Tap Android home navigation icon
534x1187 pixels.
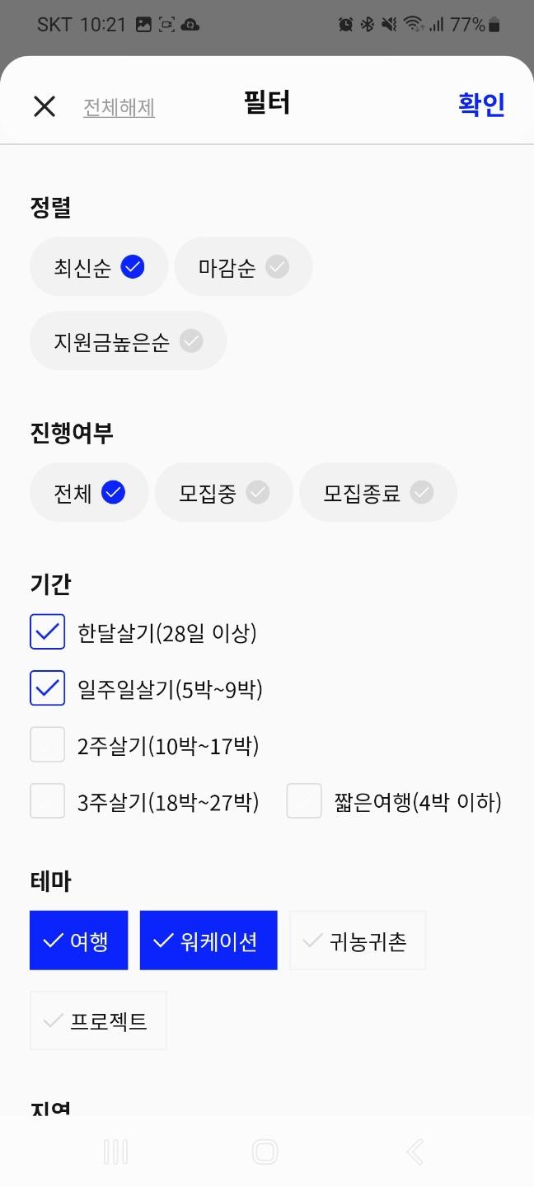click(265, 1152)
